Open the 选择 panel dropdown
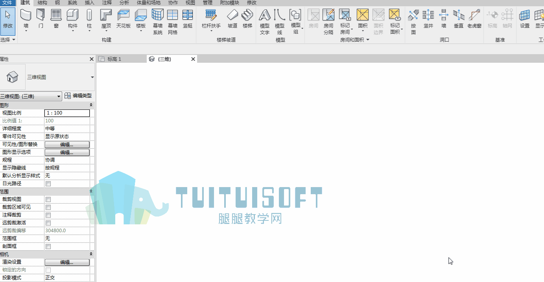The width and height of the screenshot is (544, 282). [x=8, y=40]
